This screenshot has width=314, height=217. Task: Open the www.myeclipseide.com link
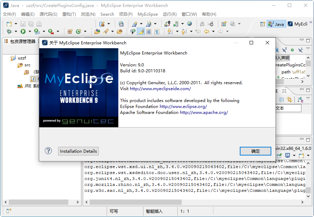(x=160, y=89)
